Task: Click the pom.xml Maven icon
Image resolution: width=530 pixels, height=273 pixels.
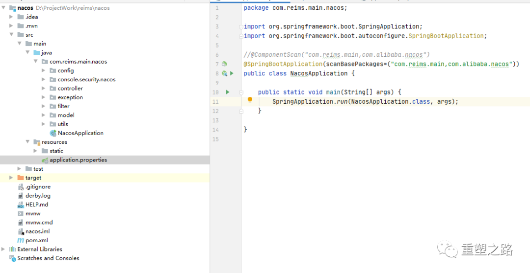Action: pyautogui.click(x=21, y=240)
